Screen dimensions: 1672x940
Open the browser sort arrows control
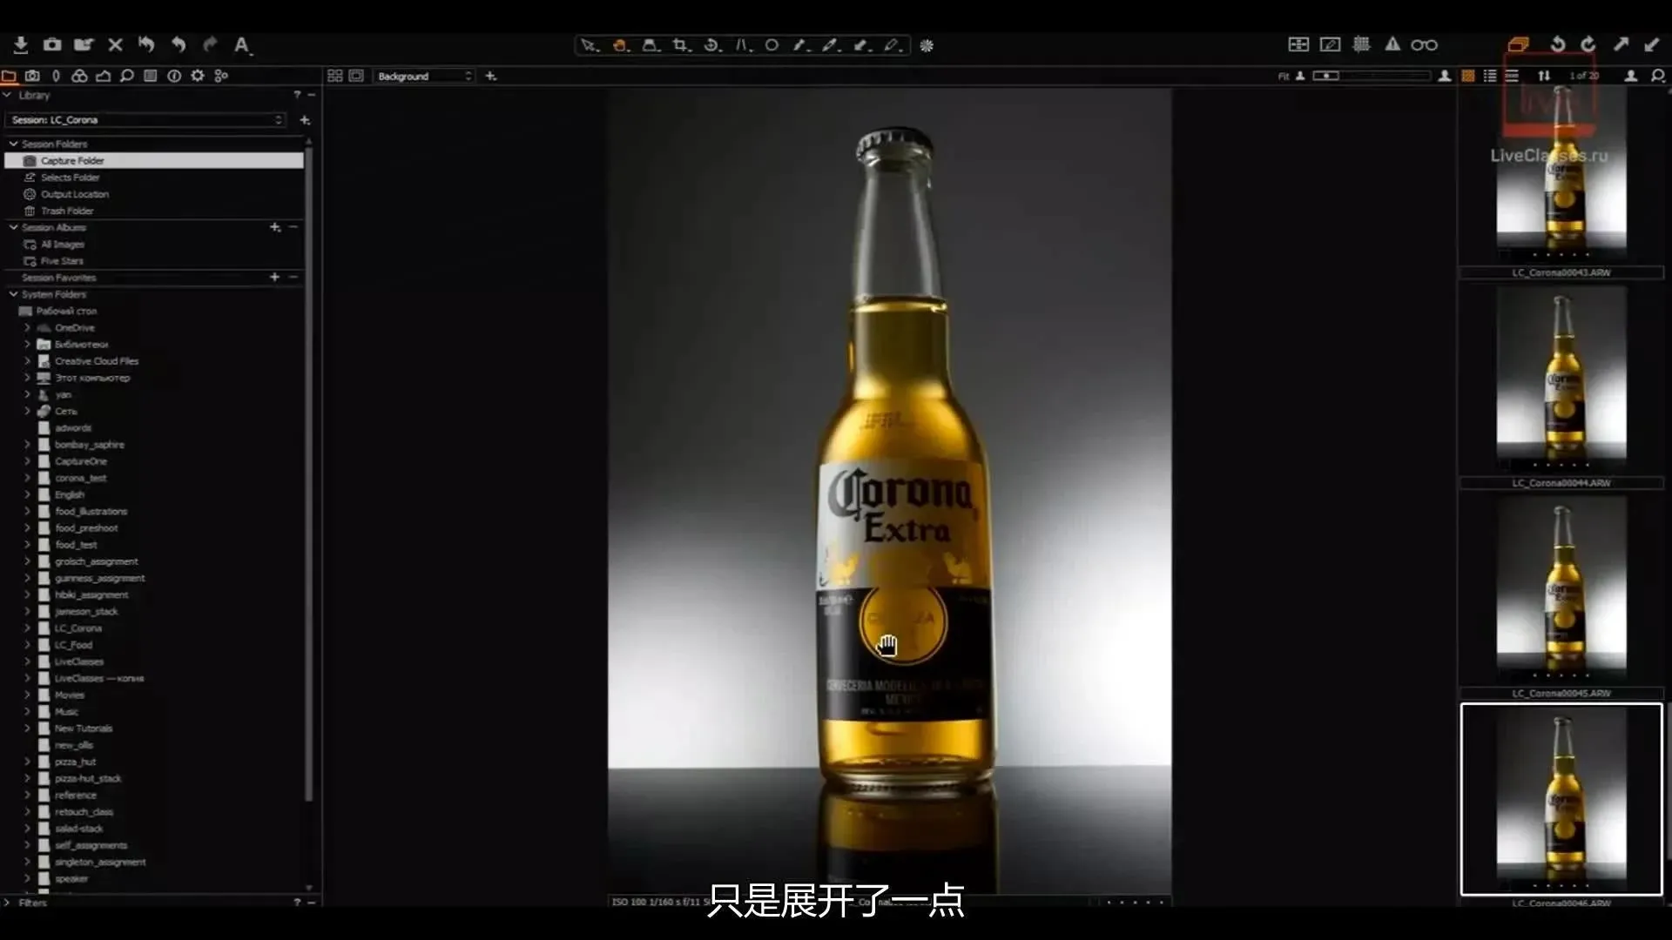point(1544,77)
